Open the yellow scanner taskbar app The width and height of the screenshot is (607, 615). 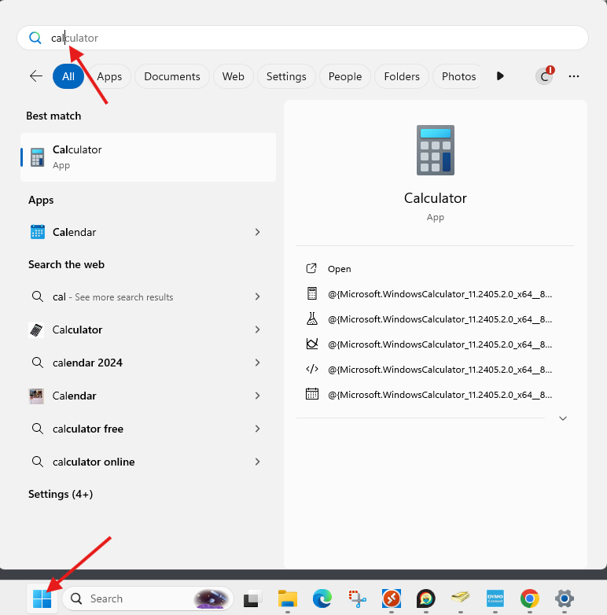(x=460, y=598)
